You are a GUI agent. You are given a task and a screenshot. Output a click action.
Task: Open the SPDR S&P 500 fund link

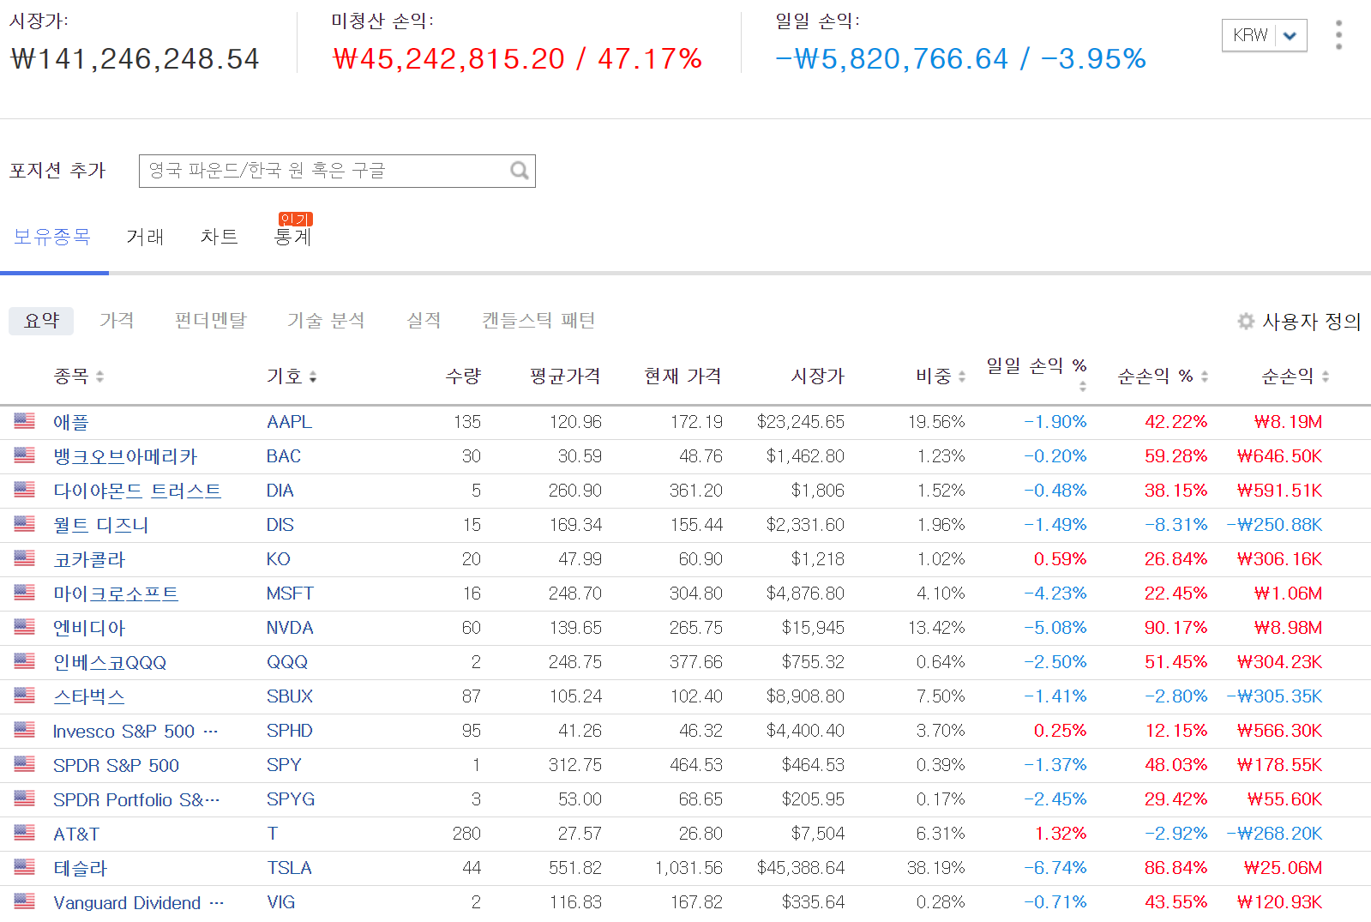116,765
